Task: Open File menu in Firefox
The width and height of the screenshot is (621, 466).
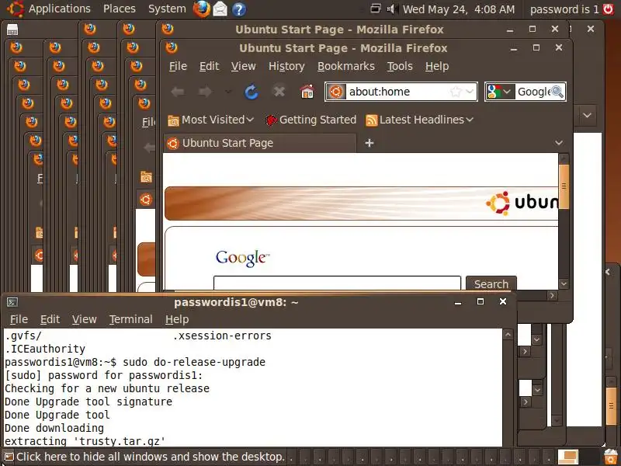Action: (x=178, y=66)
